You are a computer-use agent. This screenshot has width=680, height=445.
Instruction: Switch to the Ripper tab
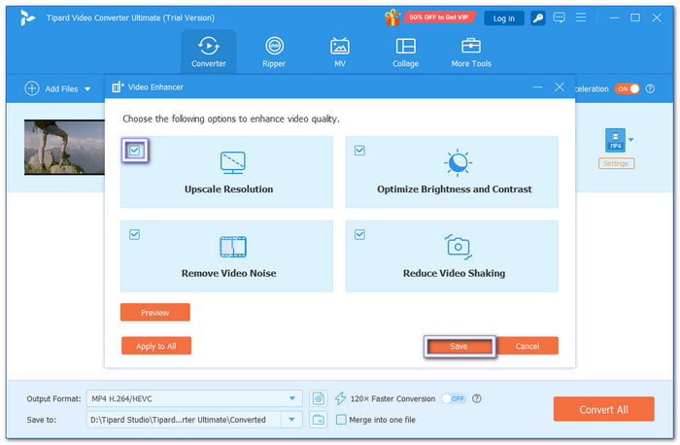click(x=275, y=51)
